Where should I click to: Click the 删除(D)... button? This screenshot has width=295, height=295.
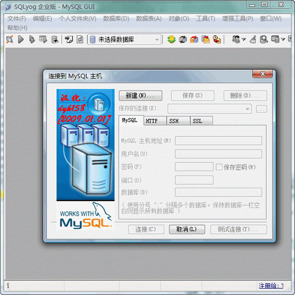coord(245,96)
